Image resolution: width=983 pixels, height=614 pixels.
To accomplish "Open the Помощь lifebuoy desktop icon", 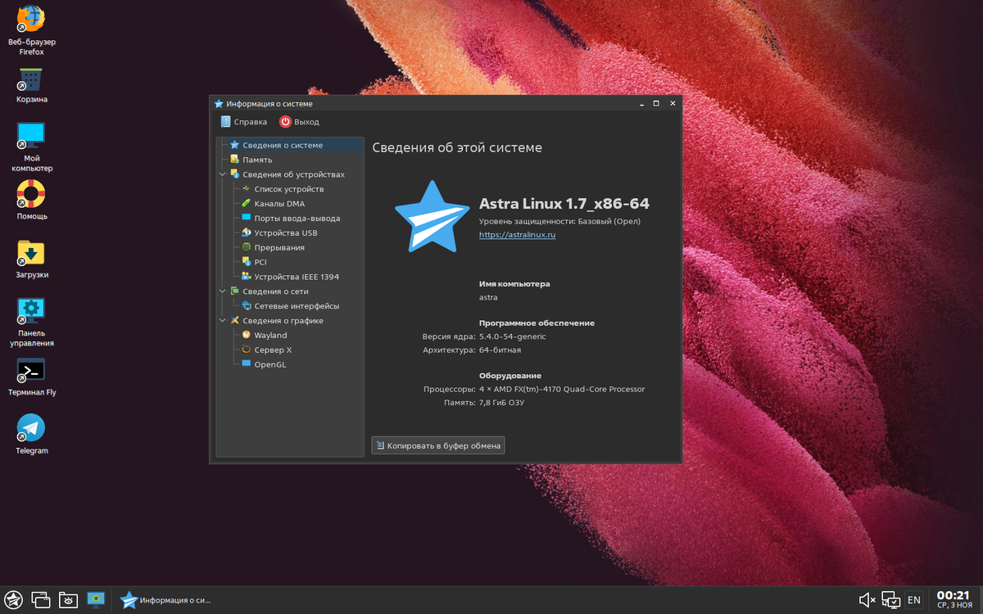I will point(31,194).
